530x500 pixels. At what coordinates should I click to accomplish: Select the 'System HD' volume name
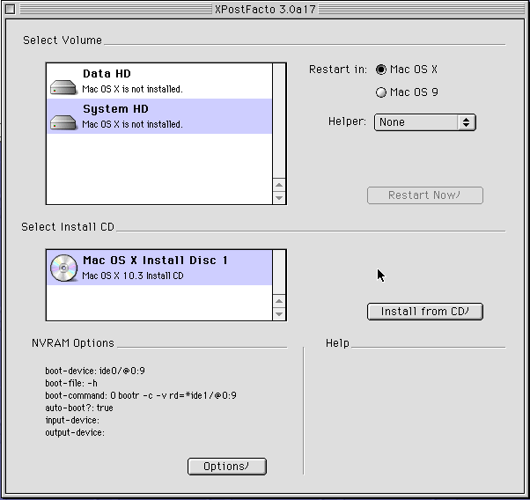115,109
